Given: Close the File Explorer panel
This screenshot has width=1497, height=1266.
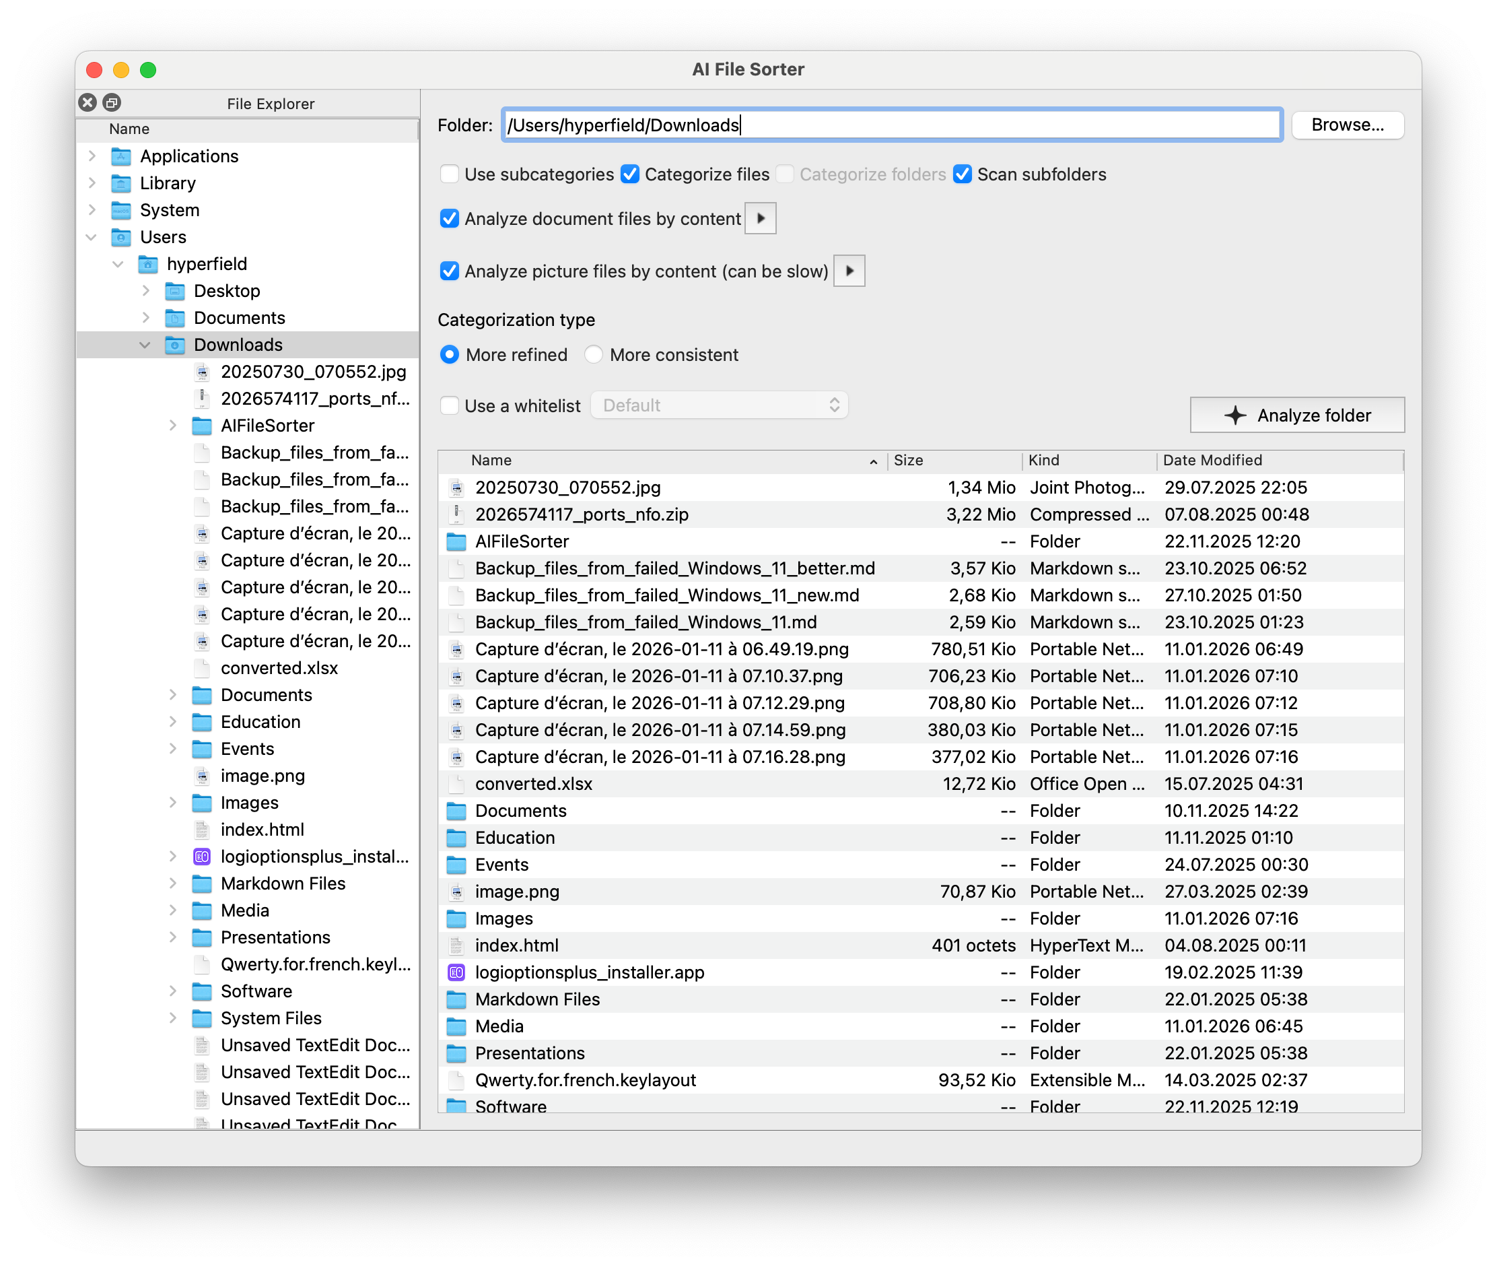Looking at the screenshot, I should (x=88, y=102).
